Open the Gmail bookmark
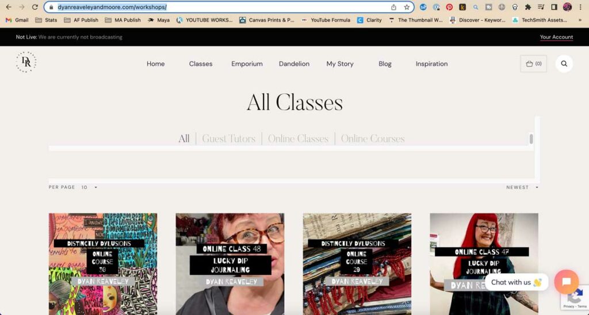This screenshot has height=315, width=589. pyautogui.click(x=17, y=20)
